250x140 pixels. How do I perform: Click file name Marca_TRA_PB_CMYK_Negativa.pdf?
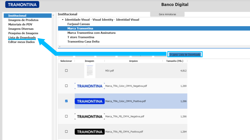(125, 117)
